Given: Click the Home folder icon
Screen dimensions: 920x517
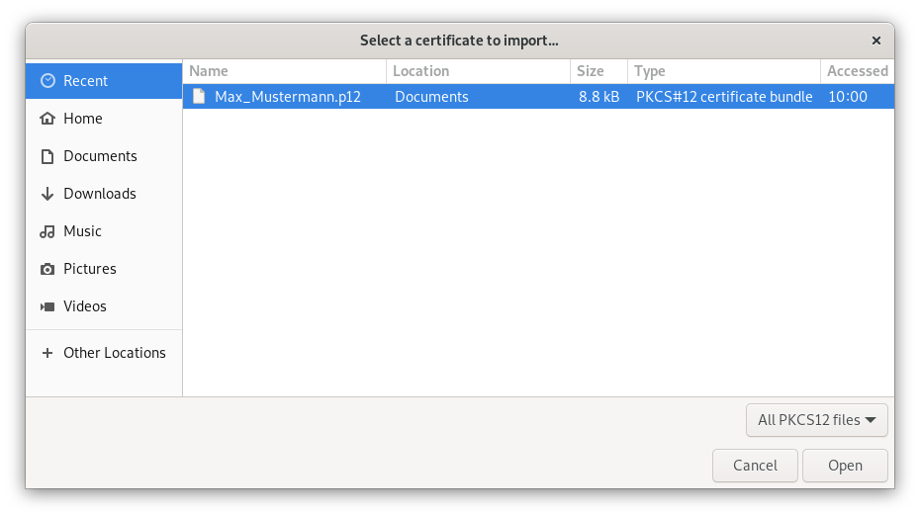Looking at the screenshot, I should tap(47, 119).
